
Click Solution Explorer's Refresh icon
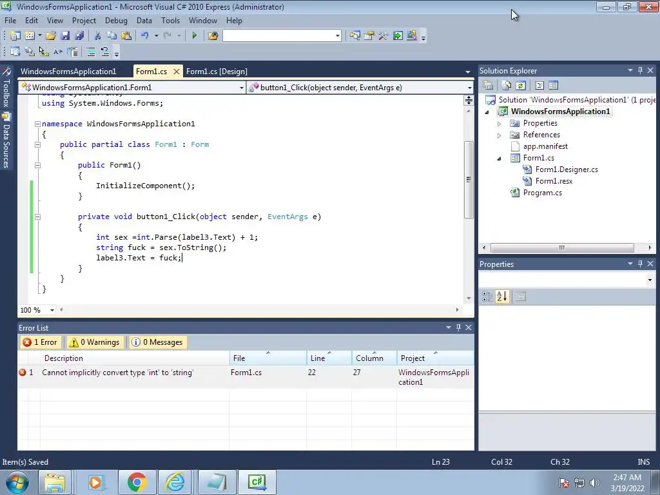pos(521,86)
